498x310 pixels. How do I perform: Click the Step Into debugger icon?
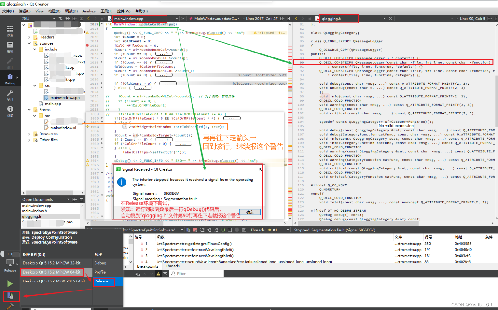[x=209, y=230]
